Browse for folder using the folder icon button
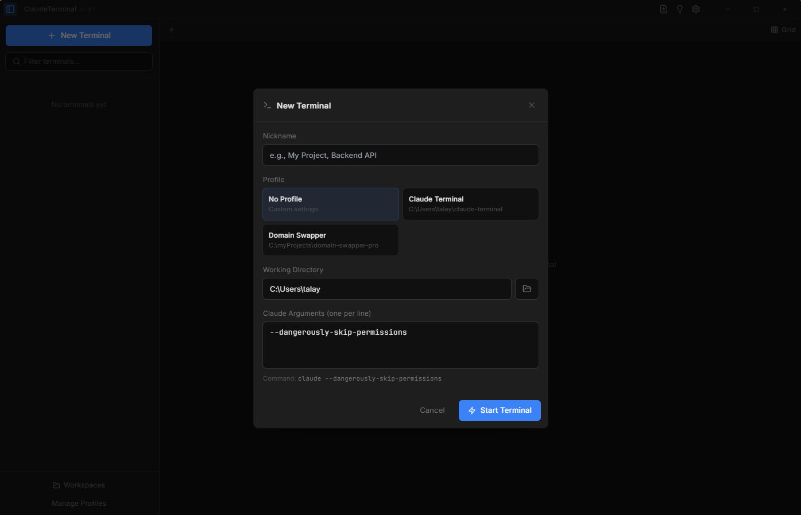Viewport: 801px width, 515px height. [x=527, y=289]
